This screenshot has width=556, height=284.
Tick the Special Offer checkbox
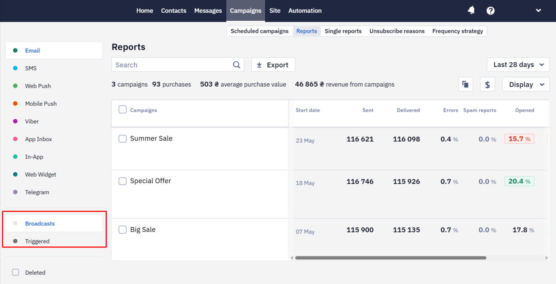coord(122,181)
